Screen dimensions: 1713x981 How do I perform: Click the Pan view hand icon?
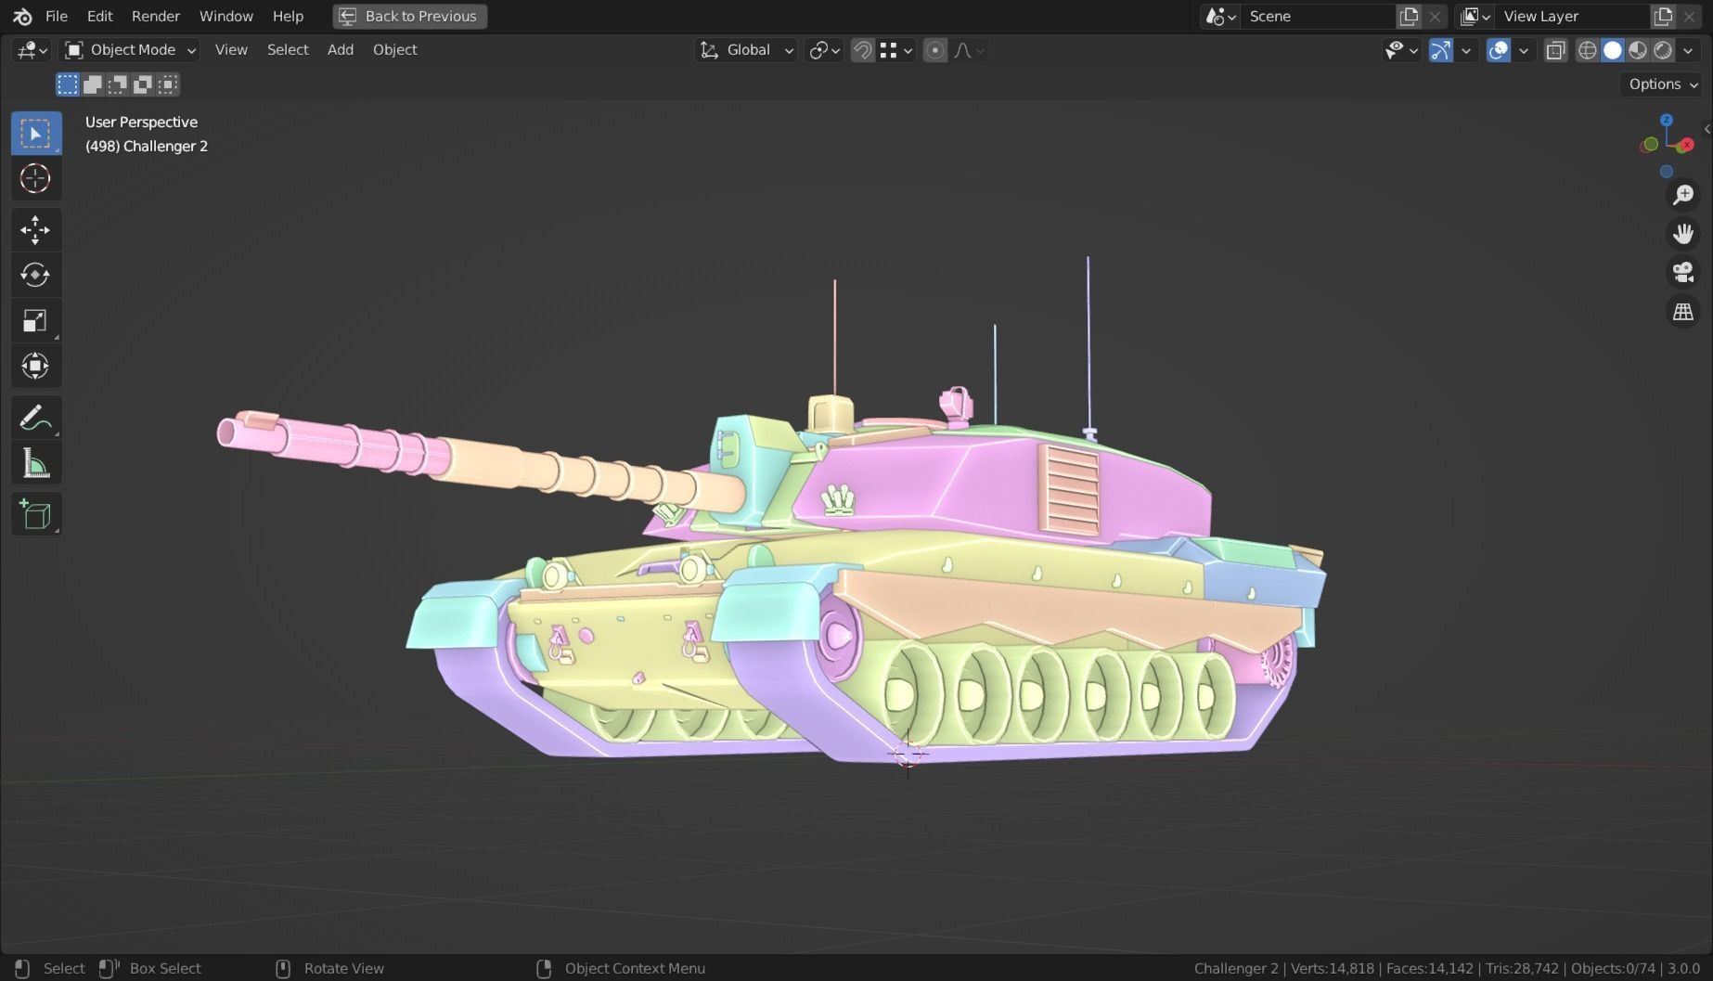pos(1682,234)
